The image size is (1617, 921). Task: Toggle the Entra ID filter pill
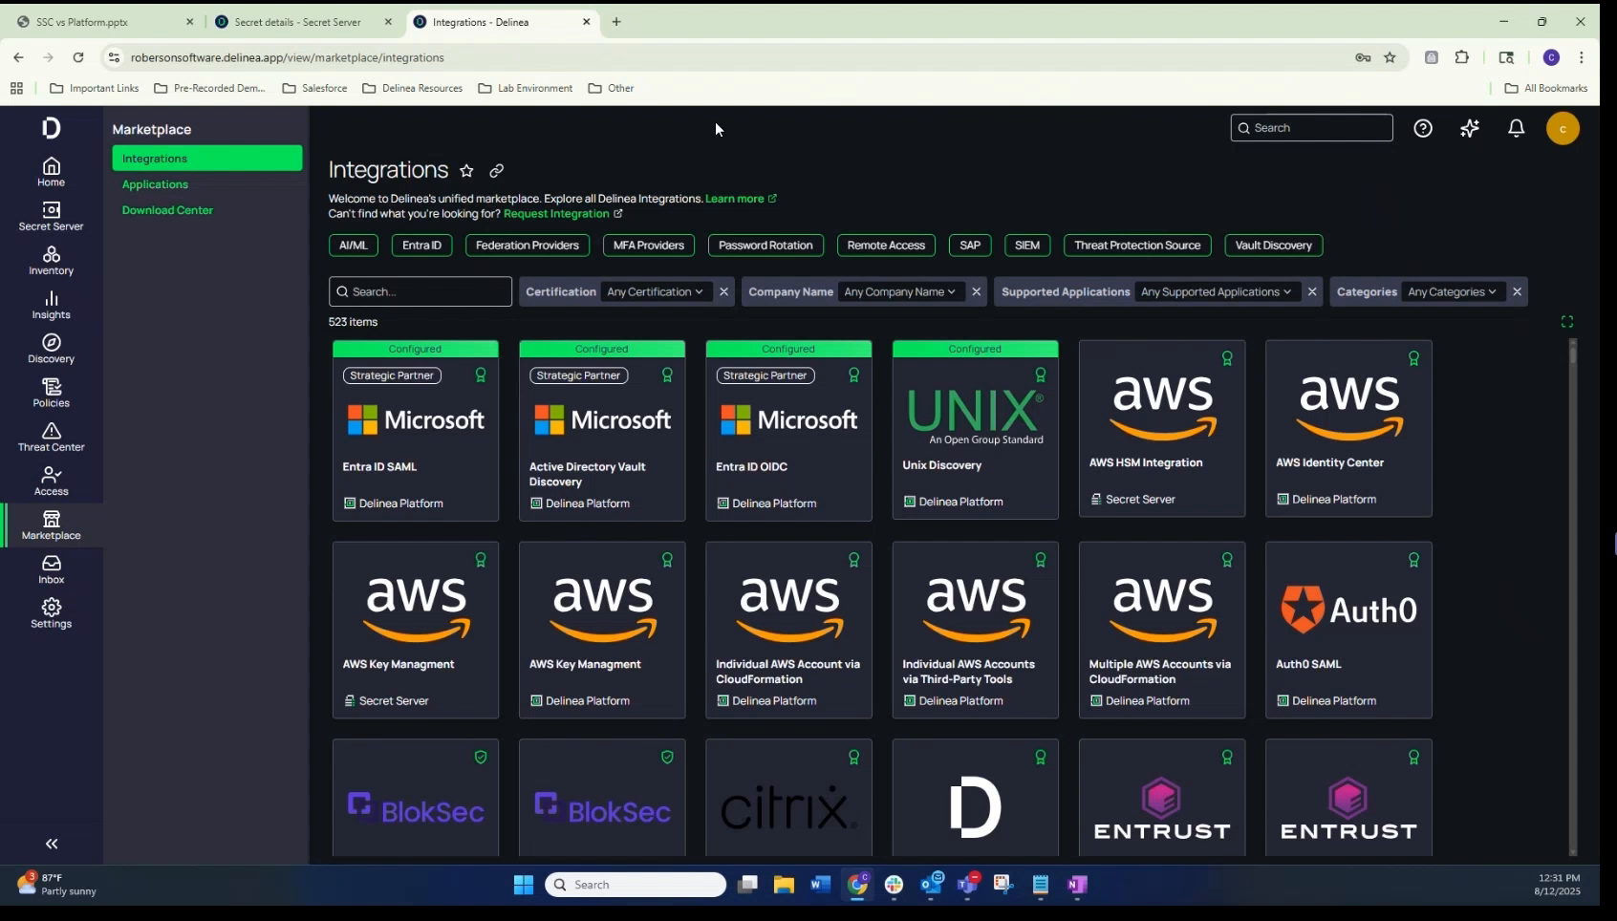pos(421,246)
